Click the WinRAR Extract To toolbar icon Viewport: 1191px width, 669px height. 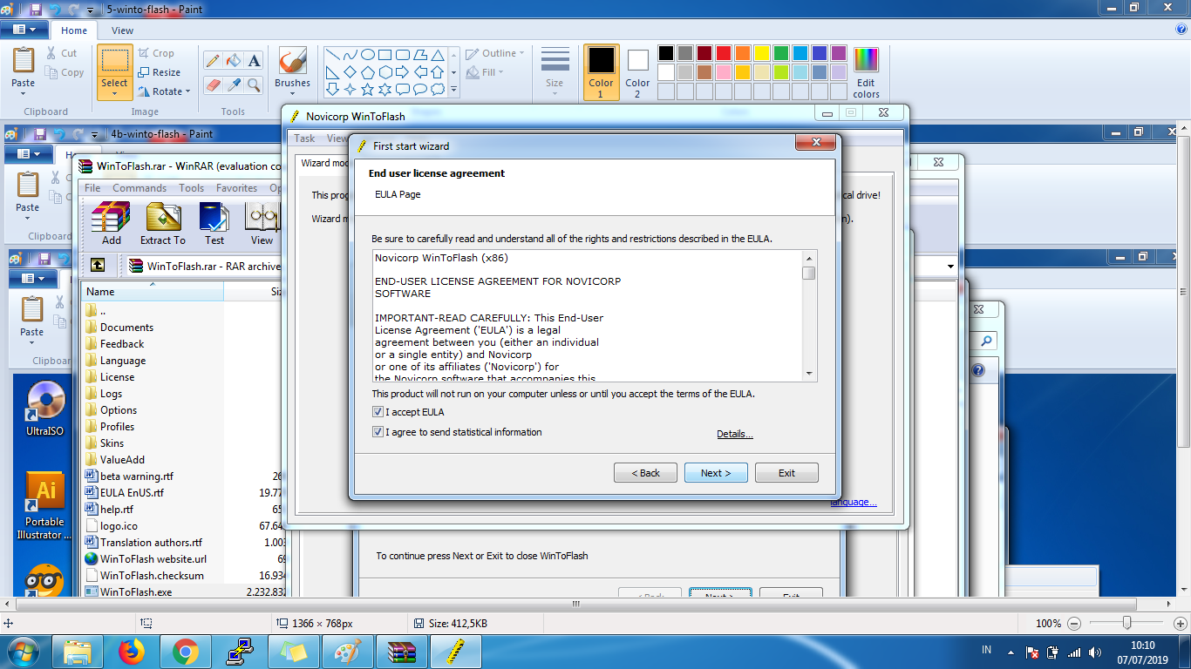pyautogui.click(x=163, y=224)
